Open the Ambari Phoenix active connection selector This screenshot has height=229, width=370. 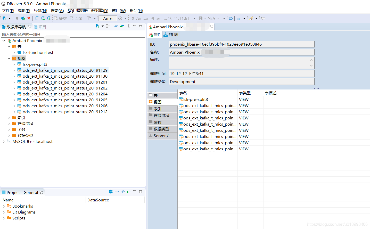click(163, 18)
